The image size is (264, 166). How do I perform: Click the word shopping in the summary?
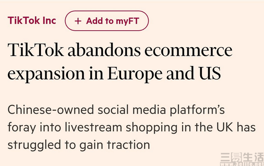[152, 128]
